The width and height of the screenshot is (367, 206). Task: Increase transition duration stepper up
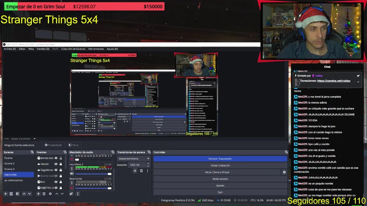tap(148, 164)
